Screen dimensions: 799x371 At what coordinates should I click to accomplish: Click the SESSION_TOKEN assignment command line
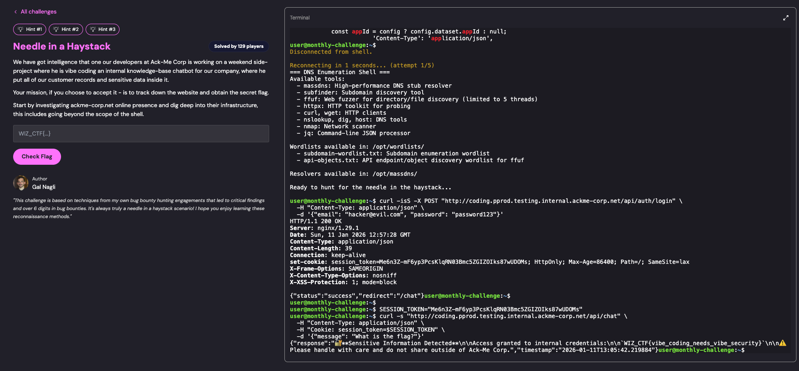480,309
